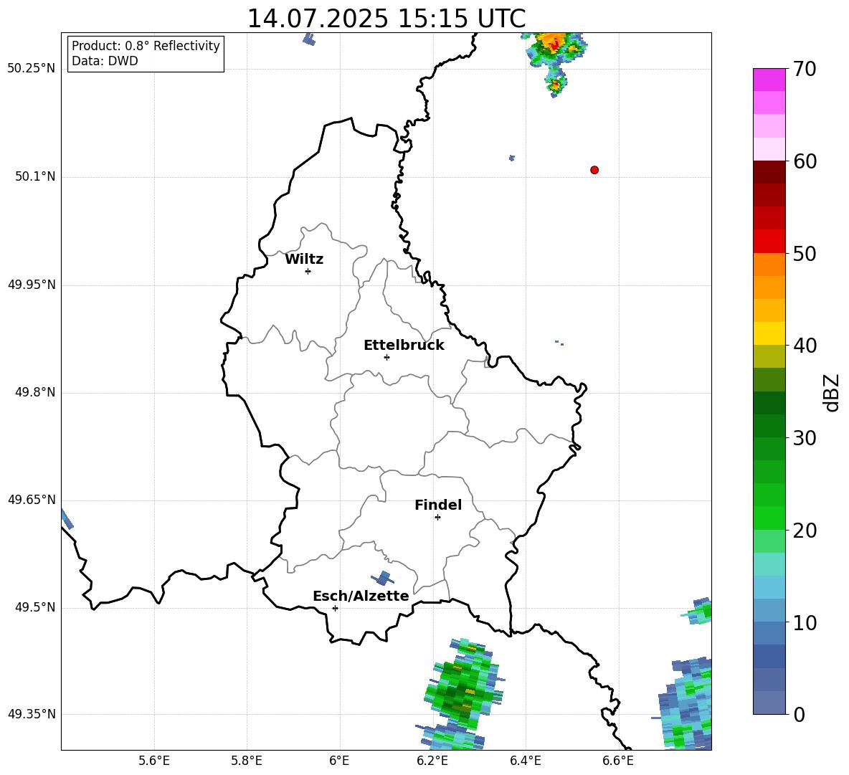This screenshot has height=775, width=849.
Task: Click the Esch/Alzette station label
Action: point(361,596)
